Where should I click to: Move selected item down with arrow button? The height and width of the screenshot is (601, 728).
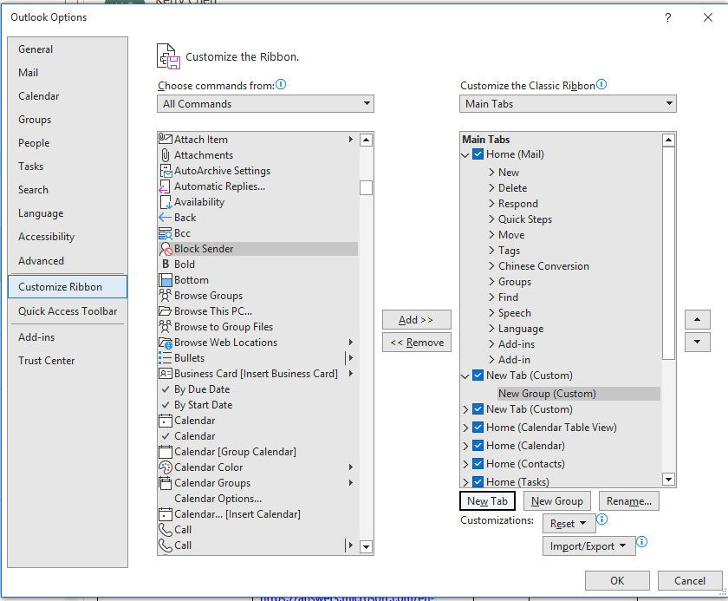[697, 342]
